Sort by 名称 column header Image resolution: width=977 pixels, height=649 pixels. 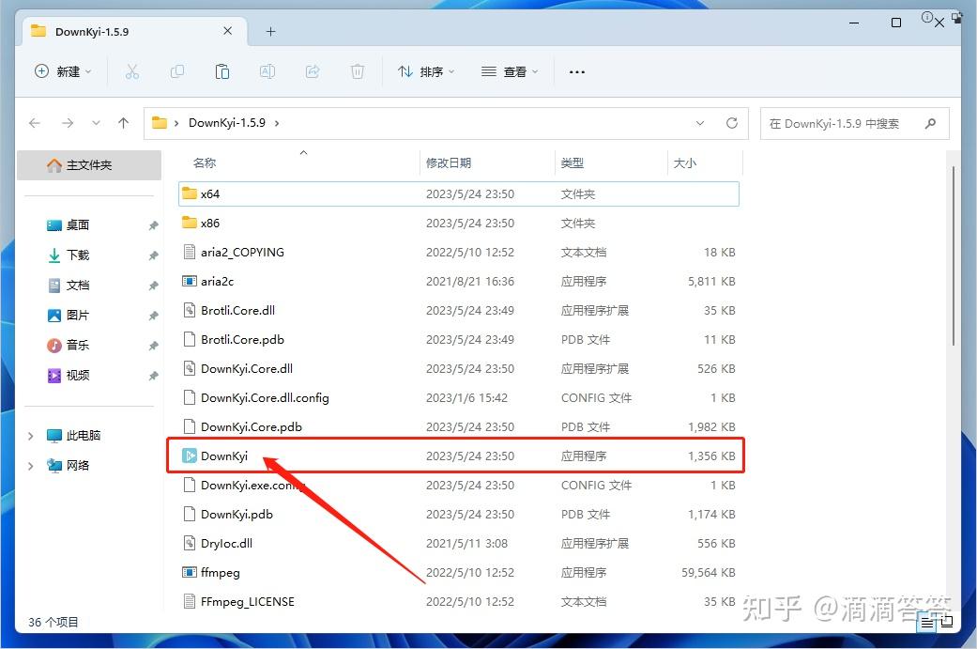click(205, 162)
